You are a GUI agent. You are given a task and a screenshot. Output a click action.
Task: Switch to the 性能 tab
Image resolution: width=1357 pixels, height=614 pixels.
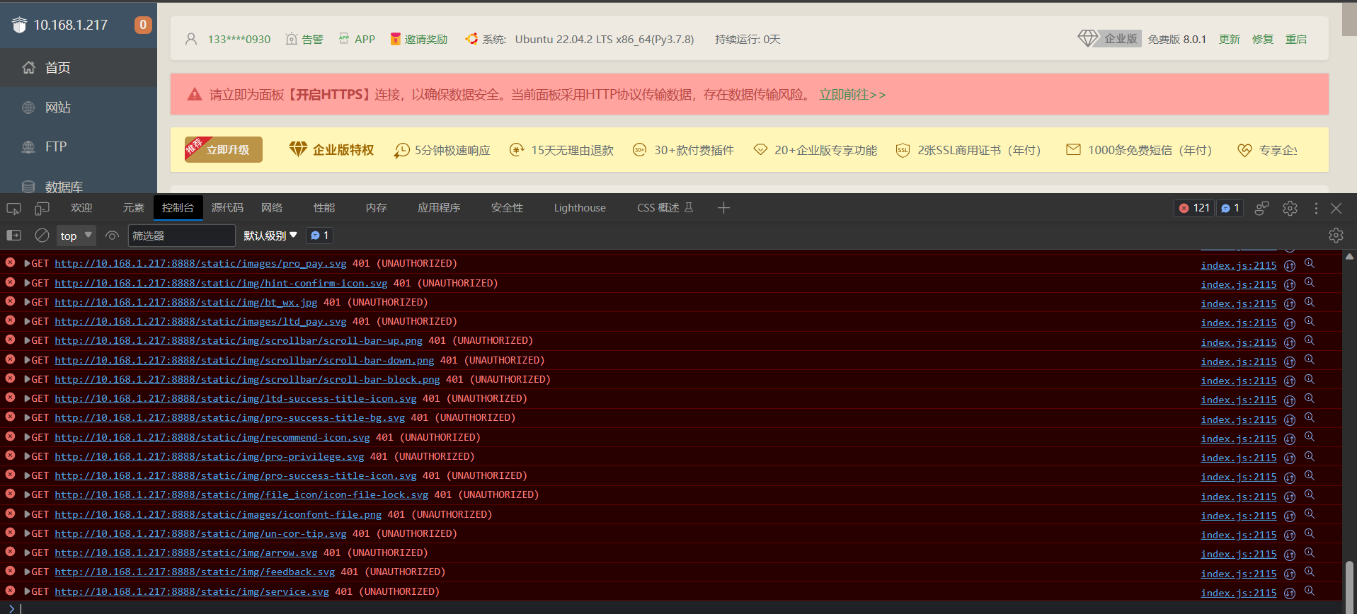324,208
